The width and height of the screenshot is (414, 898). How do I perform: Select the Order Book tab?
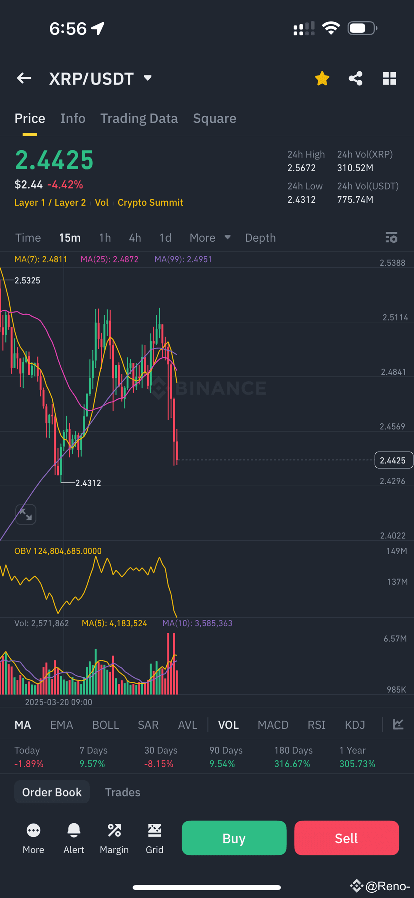52,792
